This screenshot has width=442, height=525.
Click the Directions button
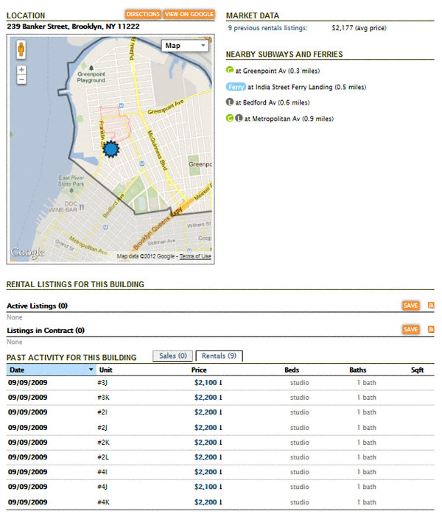tap(143, 14)
